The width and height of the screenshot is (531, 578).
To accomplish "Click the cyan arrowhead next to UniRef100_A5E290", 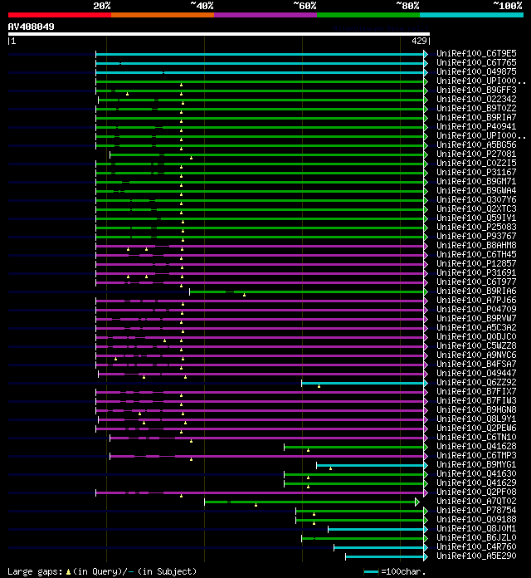I will [426, 556].
